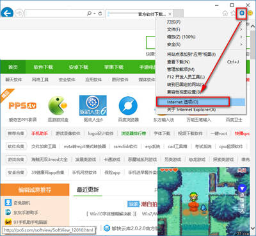The image size is (256, 236).
Task: Open the blue Baidu browser app icon
Action: [x=128, y=106]
